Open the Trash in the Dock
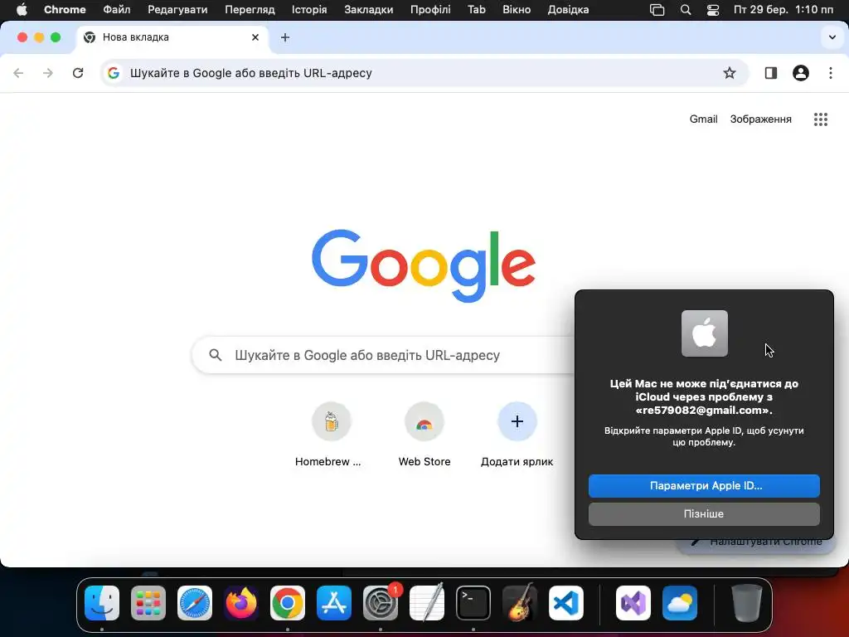Image resolution: width=849 pixels, height=637 pixels. coord(747,603)
